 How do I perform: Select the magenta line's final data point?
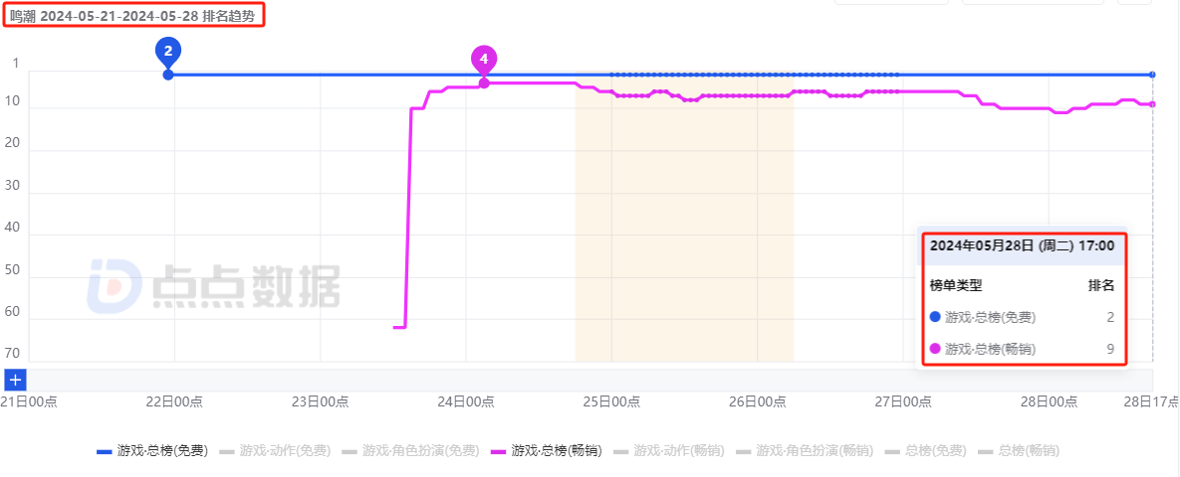pyautogui.click(x=1152, y=104)
